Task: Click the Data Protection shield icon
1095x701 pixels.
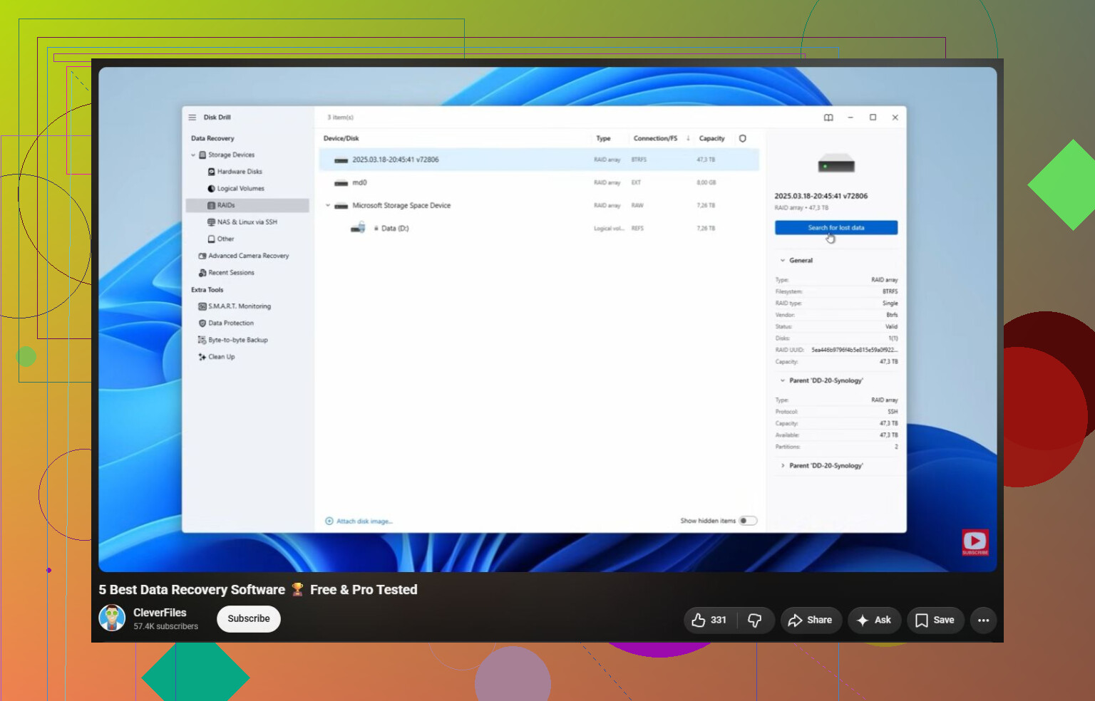Action: [x=202, y=323]
